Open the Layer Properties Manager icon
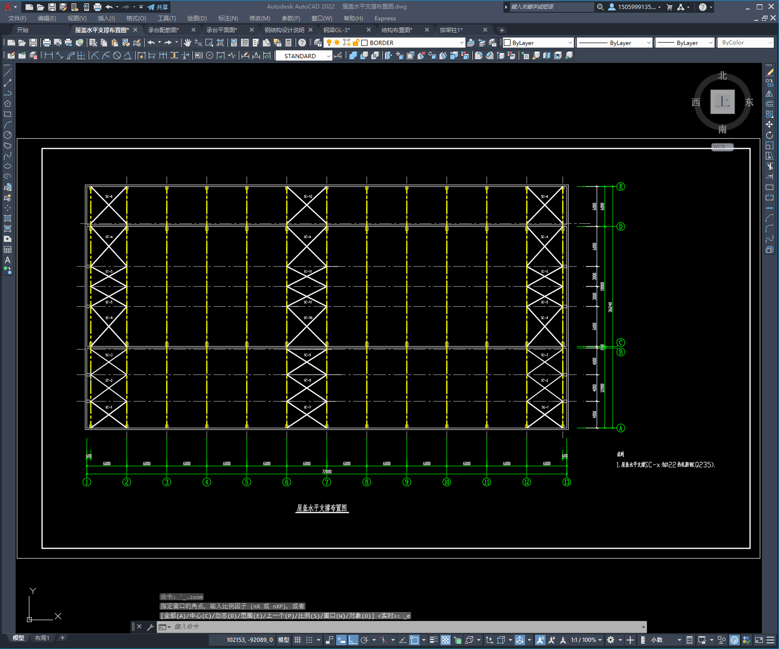The image size is (779, 649). pyautogui.click(x=318, y=43)
